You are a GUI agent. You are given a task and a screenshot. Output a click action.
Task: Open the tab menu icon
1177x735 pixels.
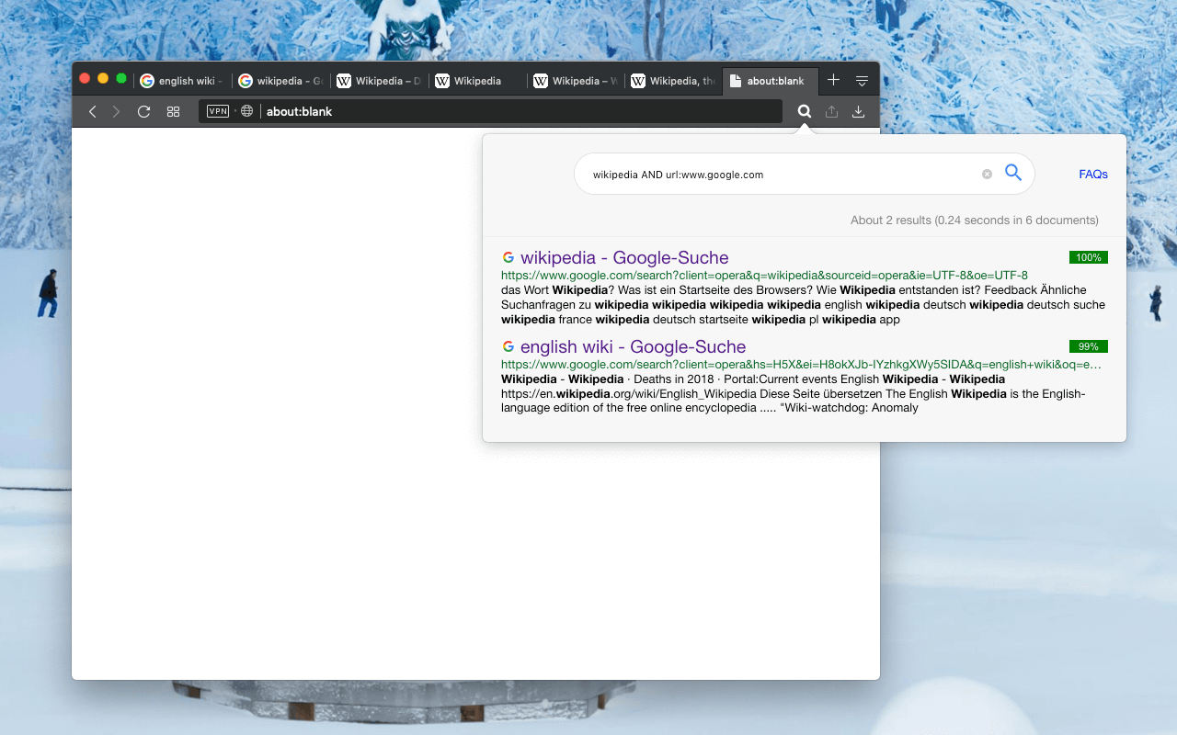click(x=862, y=81)
